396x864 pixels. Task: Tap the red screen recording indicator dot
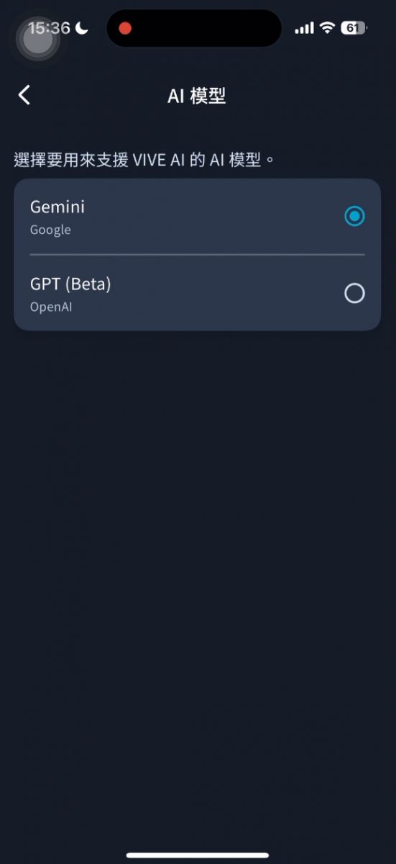pos(125,29)
